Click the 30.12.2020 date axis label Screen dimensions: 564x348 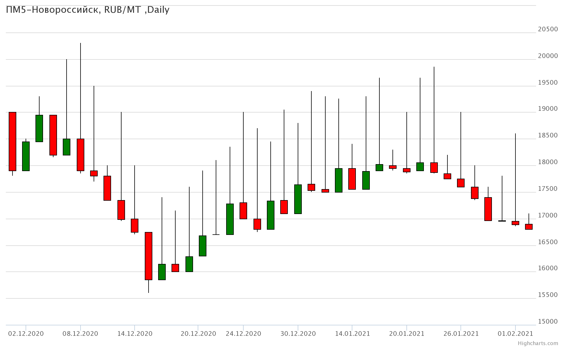coord(298,334)
